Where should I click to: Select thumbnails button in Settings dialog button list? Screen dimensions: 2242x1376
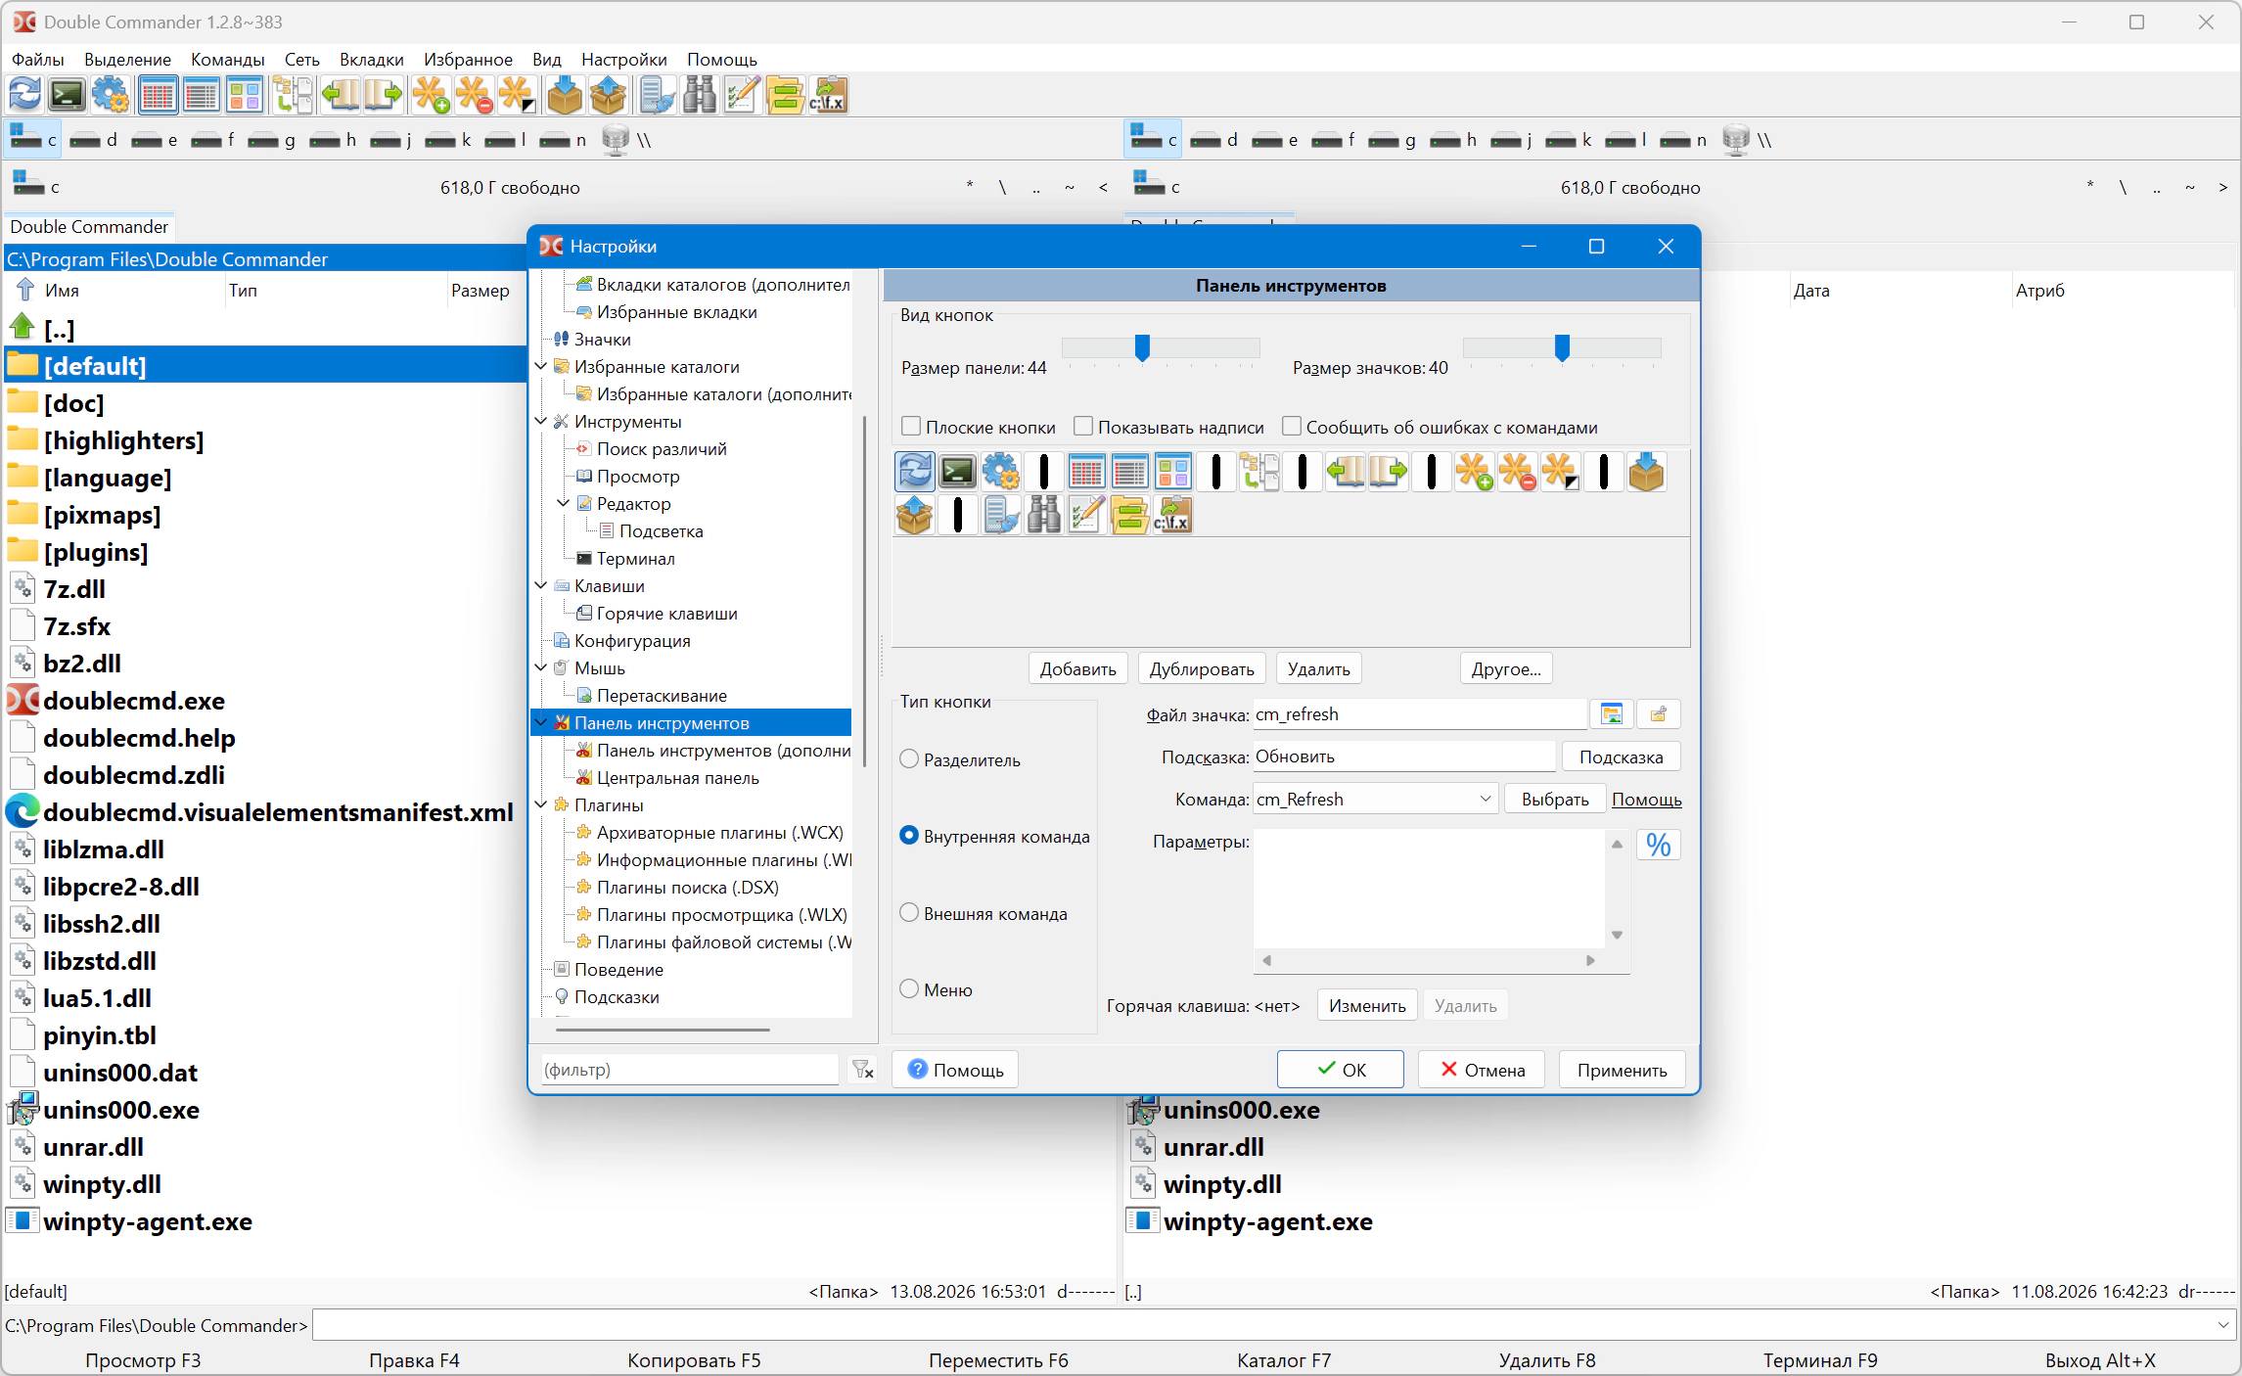[x=1173, y=472]
